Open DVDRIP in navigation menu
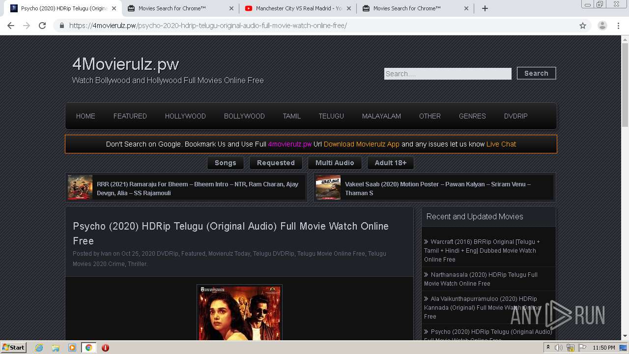This screenshot has width=629, height=354. (x=515, y=116)
